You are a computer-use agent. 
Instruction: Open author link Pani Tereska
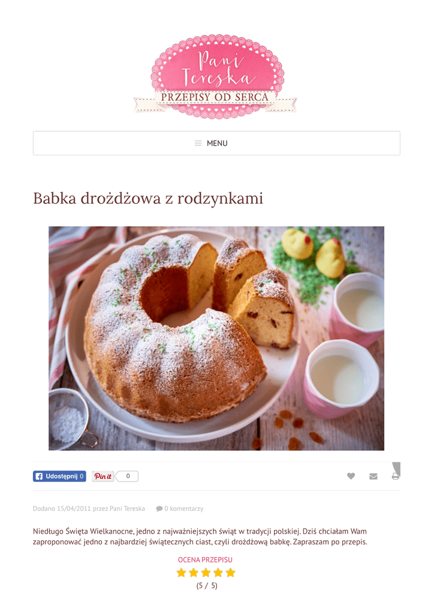[127, 508]
